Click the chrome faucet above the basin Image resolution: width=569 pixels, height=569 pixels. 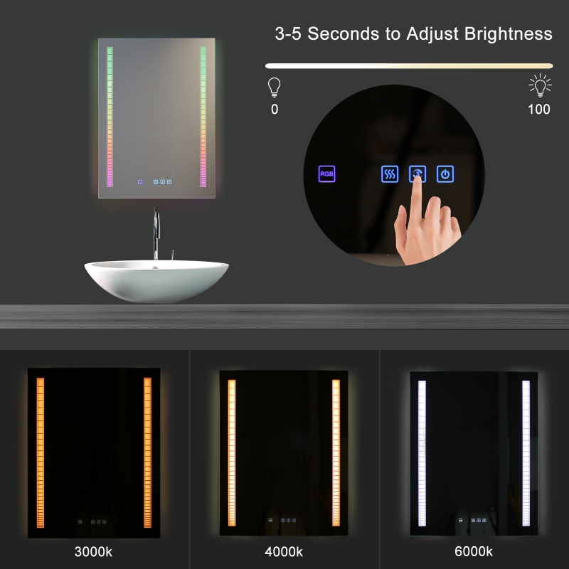(156, 233)
